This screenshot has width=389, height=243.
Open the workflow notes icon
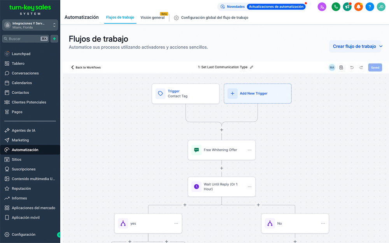[342, 67]
